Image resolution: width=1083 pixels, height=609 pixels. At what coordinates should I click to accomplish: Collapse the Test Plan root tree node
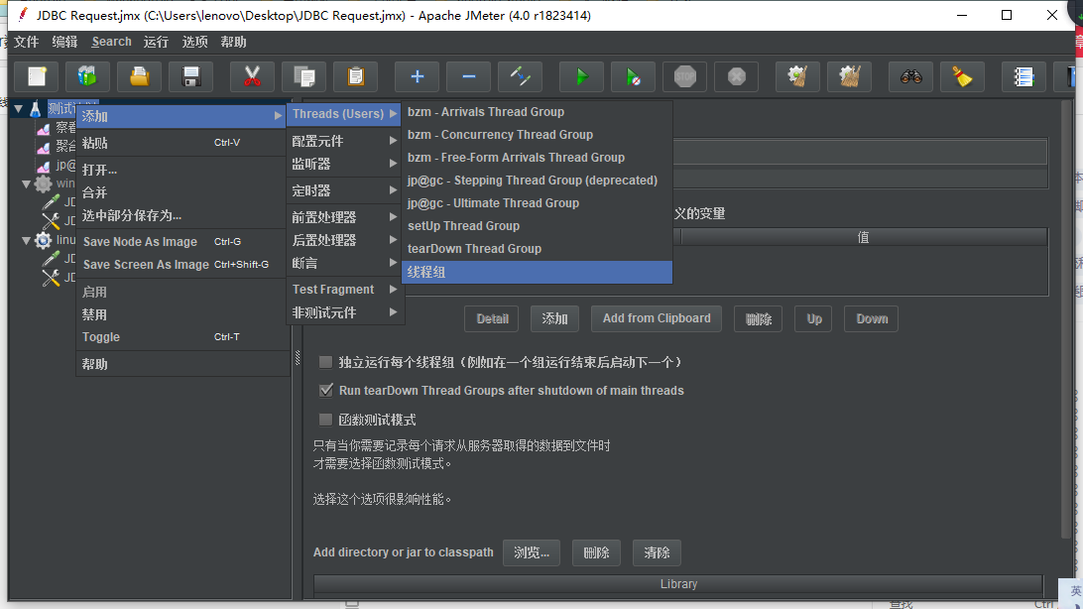pyautogui.click(x=19, y=108)
